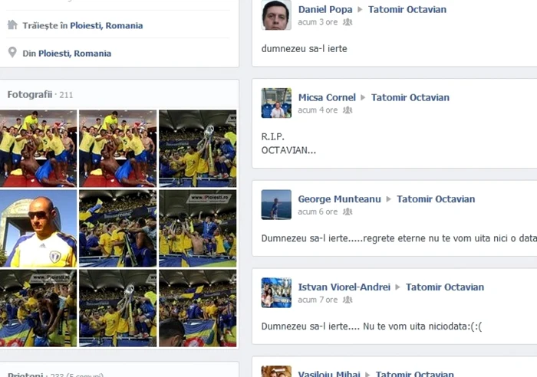Open George Munteanu's profile picture
537x377 pixels.
click(276, 205)
